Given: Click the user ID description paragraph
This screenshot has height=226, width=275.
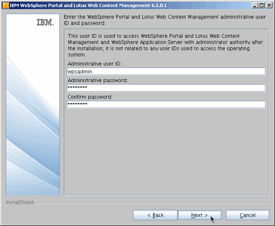Looking at the screenshot, I should click(x=160, y=45).
